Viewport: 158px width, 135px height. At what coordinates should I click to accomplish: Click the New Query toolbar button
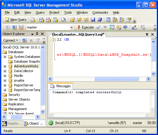pyautogui.click(x=16, y=20)
